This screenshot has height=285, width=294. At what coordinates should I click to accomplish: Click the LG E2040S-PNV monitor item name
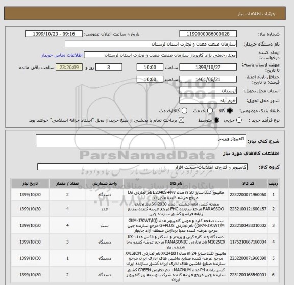coord(176,195)
